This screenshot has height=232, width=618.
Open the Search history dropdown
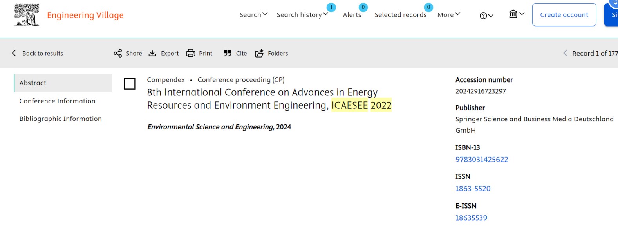coord(302,15)
